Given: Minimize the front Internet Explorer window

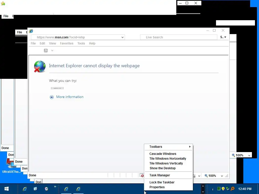Looking at the screenshot, I should tap(208, 31).
